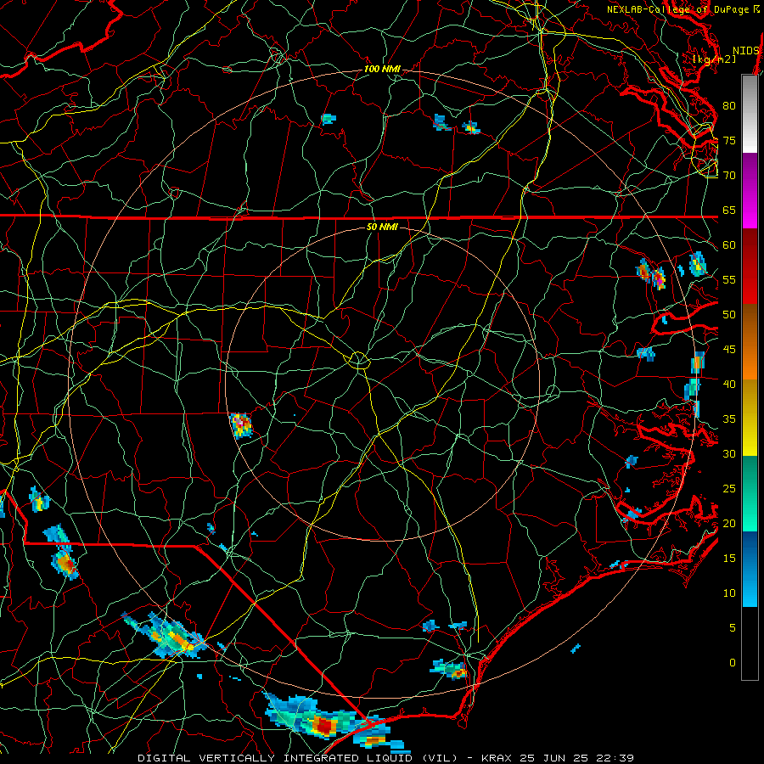Viewport: 764px width, 764px height.
Task: Click the 100 NMI range ring label
Action: click(382, 70)
